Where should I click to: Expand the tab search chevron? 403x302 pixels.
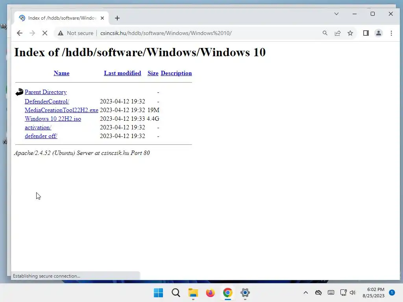[x=336, y=14]
